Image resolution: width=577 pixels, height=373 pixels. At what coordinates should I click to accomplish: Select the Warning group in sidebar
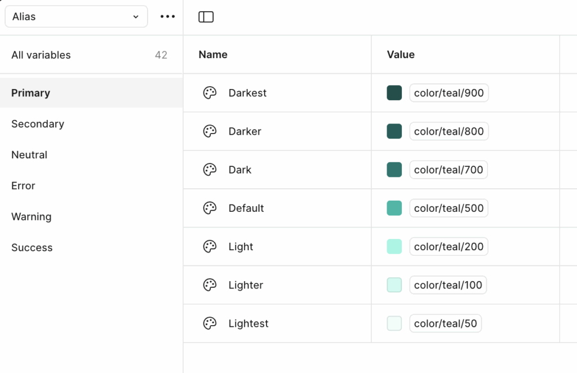[x=31, y=217]
